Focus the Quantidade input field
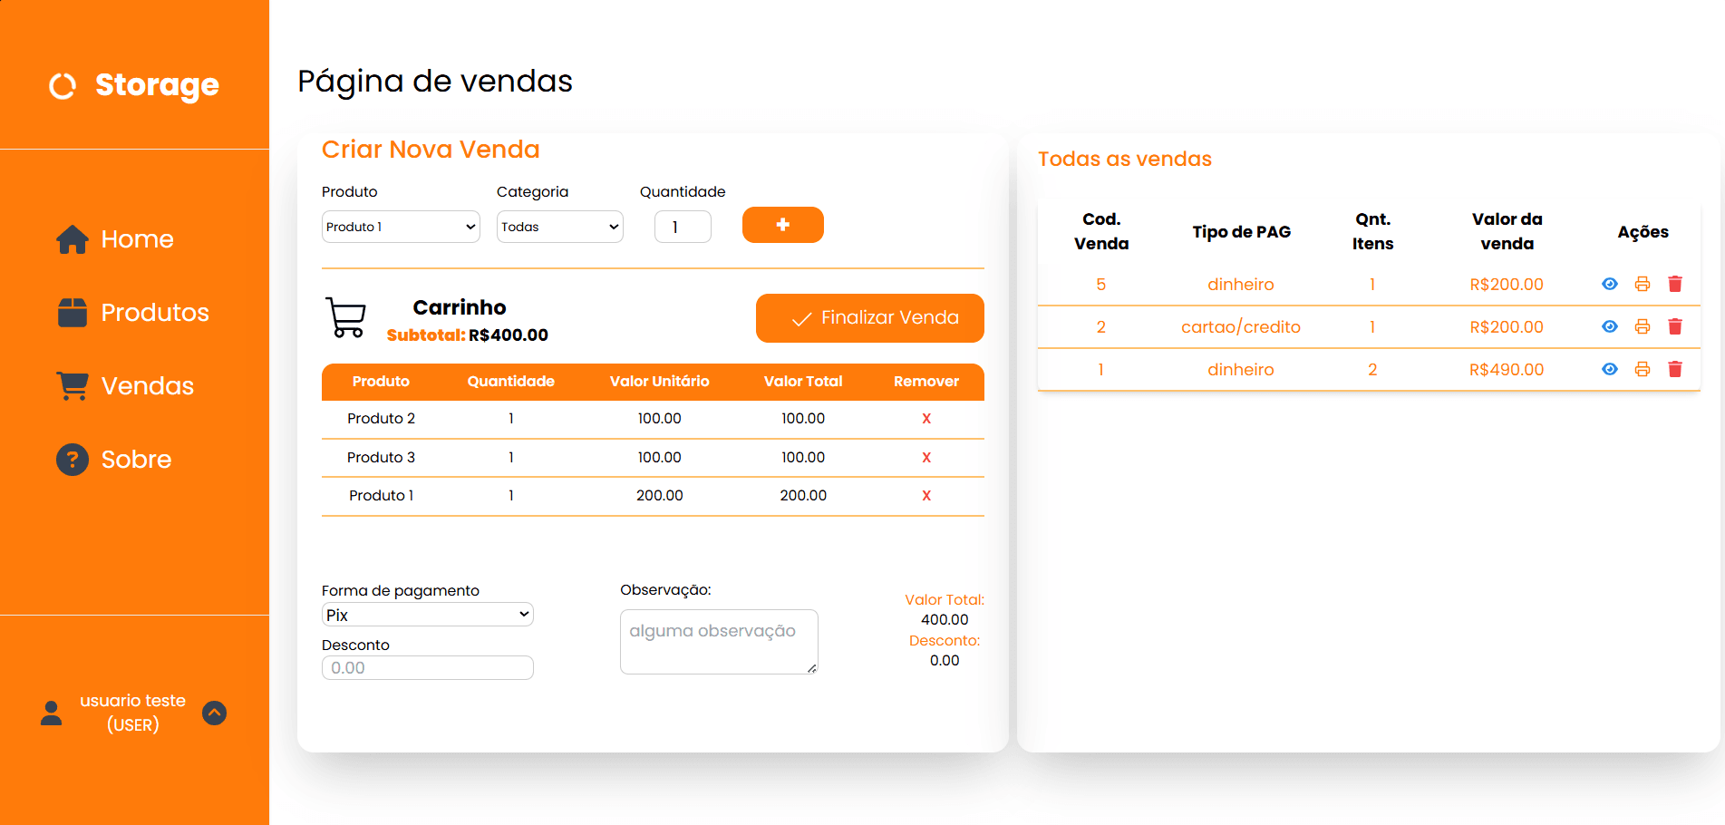The image size is (1725, 825). (x=683, y=227)
